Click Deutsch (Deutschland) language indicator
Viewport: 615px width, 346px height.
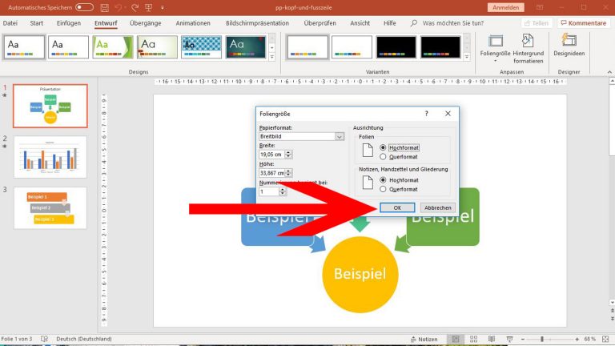(84, 339)
